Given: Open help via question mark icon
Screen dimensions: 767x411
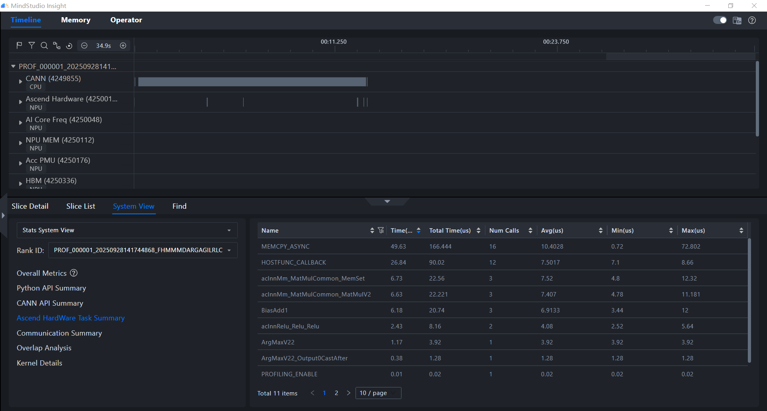Looking at the screenshot, I should (752, 20).
